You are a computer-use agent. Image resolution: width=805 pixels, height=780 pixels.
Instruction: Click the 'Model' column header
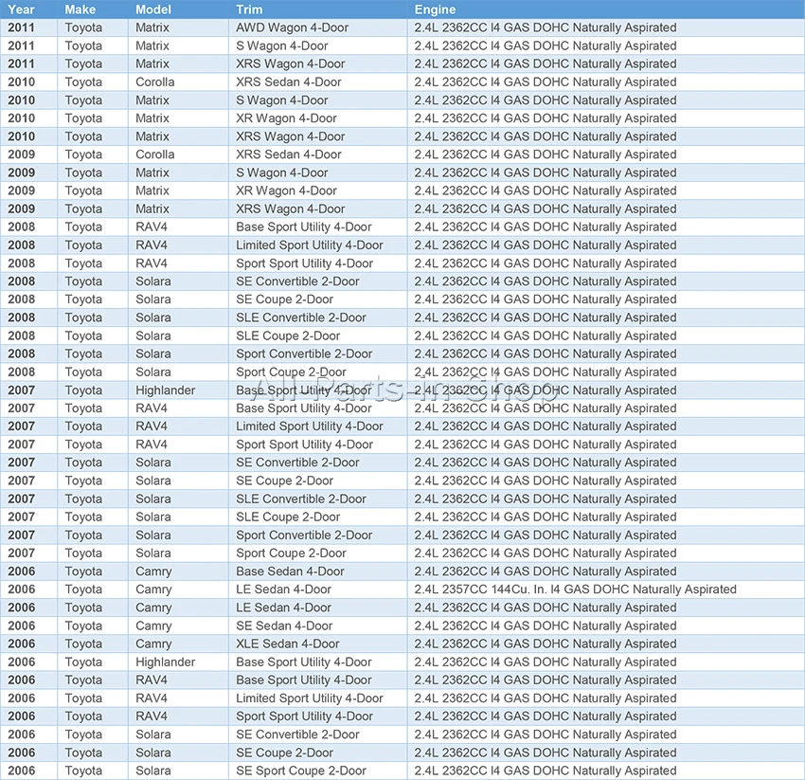pyautogui.click(x=153, y=9)
